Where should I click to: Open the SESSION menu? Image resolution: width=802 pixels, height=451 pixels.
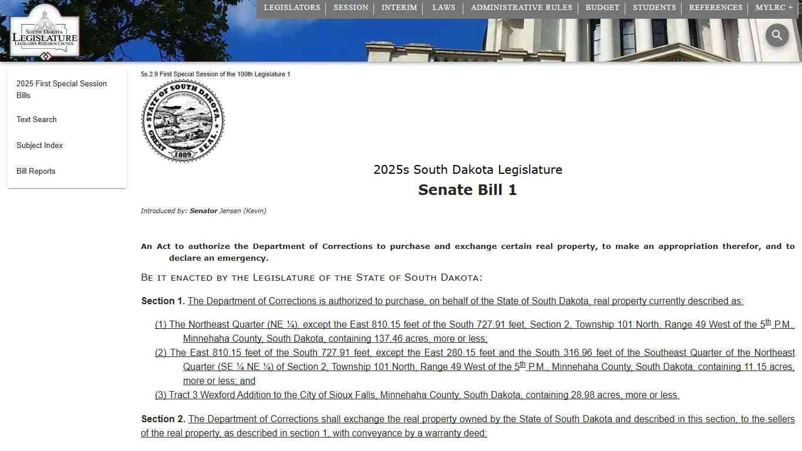tap(351, 8)
